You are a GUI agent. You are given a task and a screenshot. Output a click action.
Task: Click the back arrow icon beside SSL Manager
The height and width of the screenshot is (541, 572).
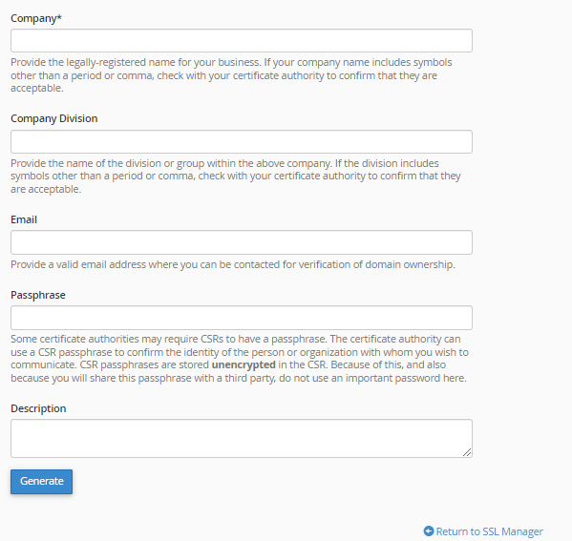click(x=429, y=531)
